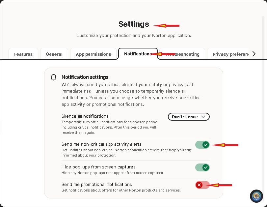Disable non-critical app activity alerts toggle
Viewport: 267px width, 207px height.
coord(202,145)
